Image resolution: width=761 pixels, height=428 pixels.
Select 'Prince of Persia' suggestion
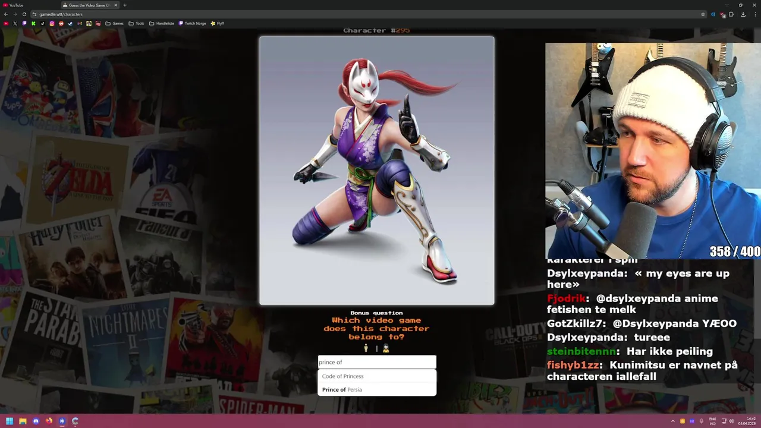376,389
